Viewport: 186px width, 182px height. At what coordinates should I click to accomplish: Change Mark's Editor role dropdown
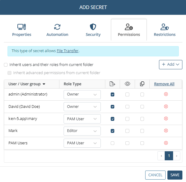[x=82, y=131]
